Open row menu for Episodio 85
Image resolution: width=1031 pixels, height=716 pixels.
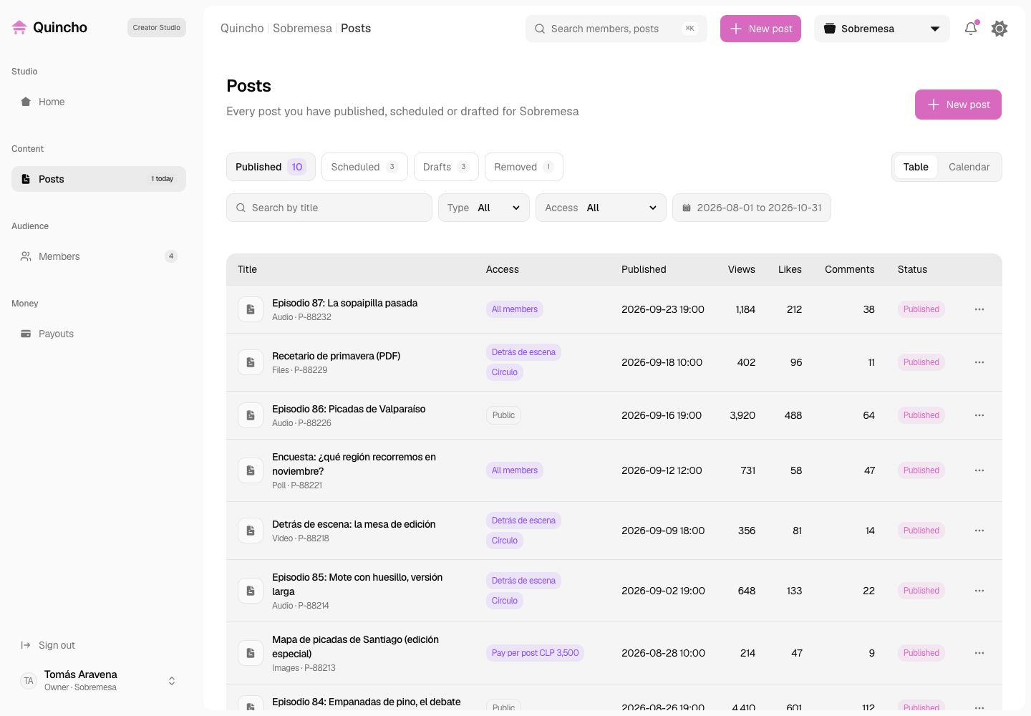979,591
